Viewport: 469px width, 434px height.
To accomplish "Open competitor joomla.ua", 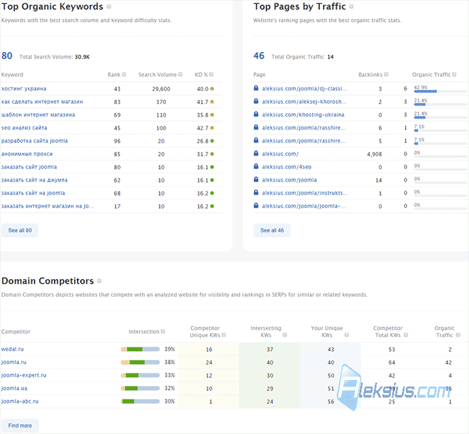I will click(14, 388).
